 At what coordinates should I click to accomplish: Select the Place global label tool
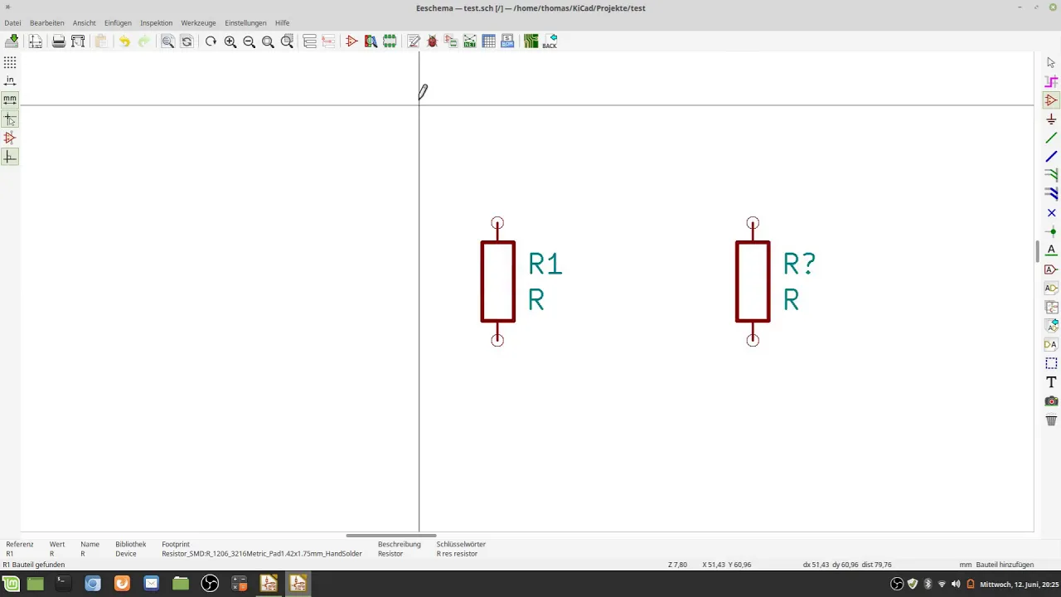(x=1051, y=269)
